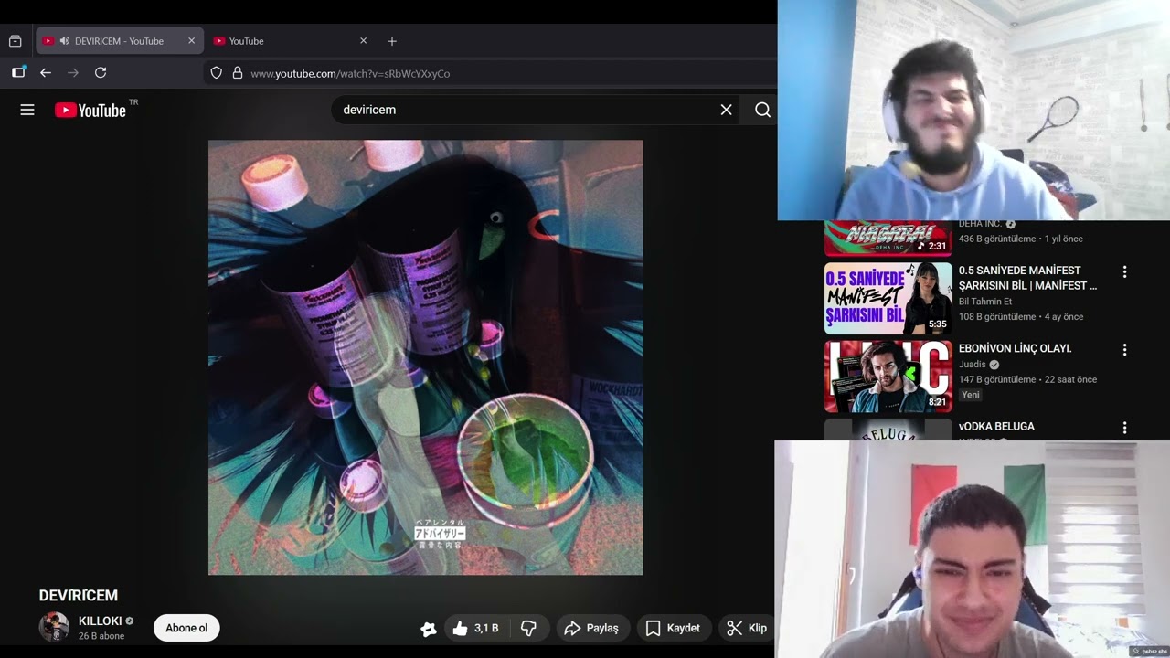Open the KILLOKI channel name link
1170x658 pixels.
[100, 621]
